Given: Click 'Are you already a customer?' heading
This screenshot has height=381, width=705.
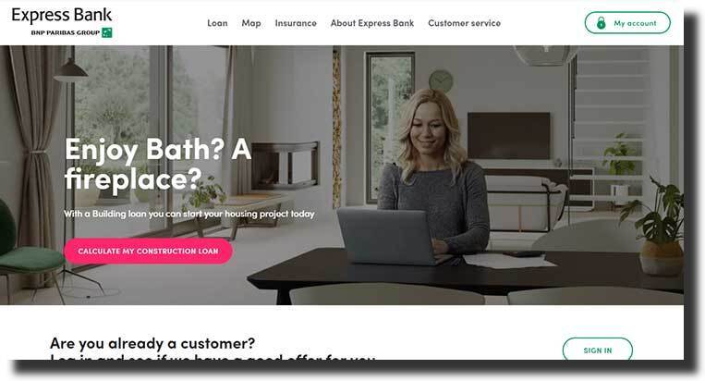Looking at the screenshot, I should pyautogui.click(x=152, y=343).
